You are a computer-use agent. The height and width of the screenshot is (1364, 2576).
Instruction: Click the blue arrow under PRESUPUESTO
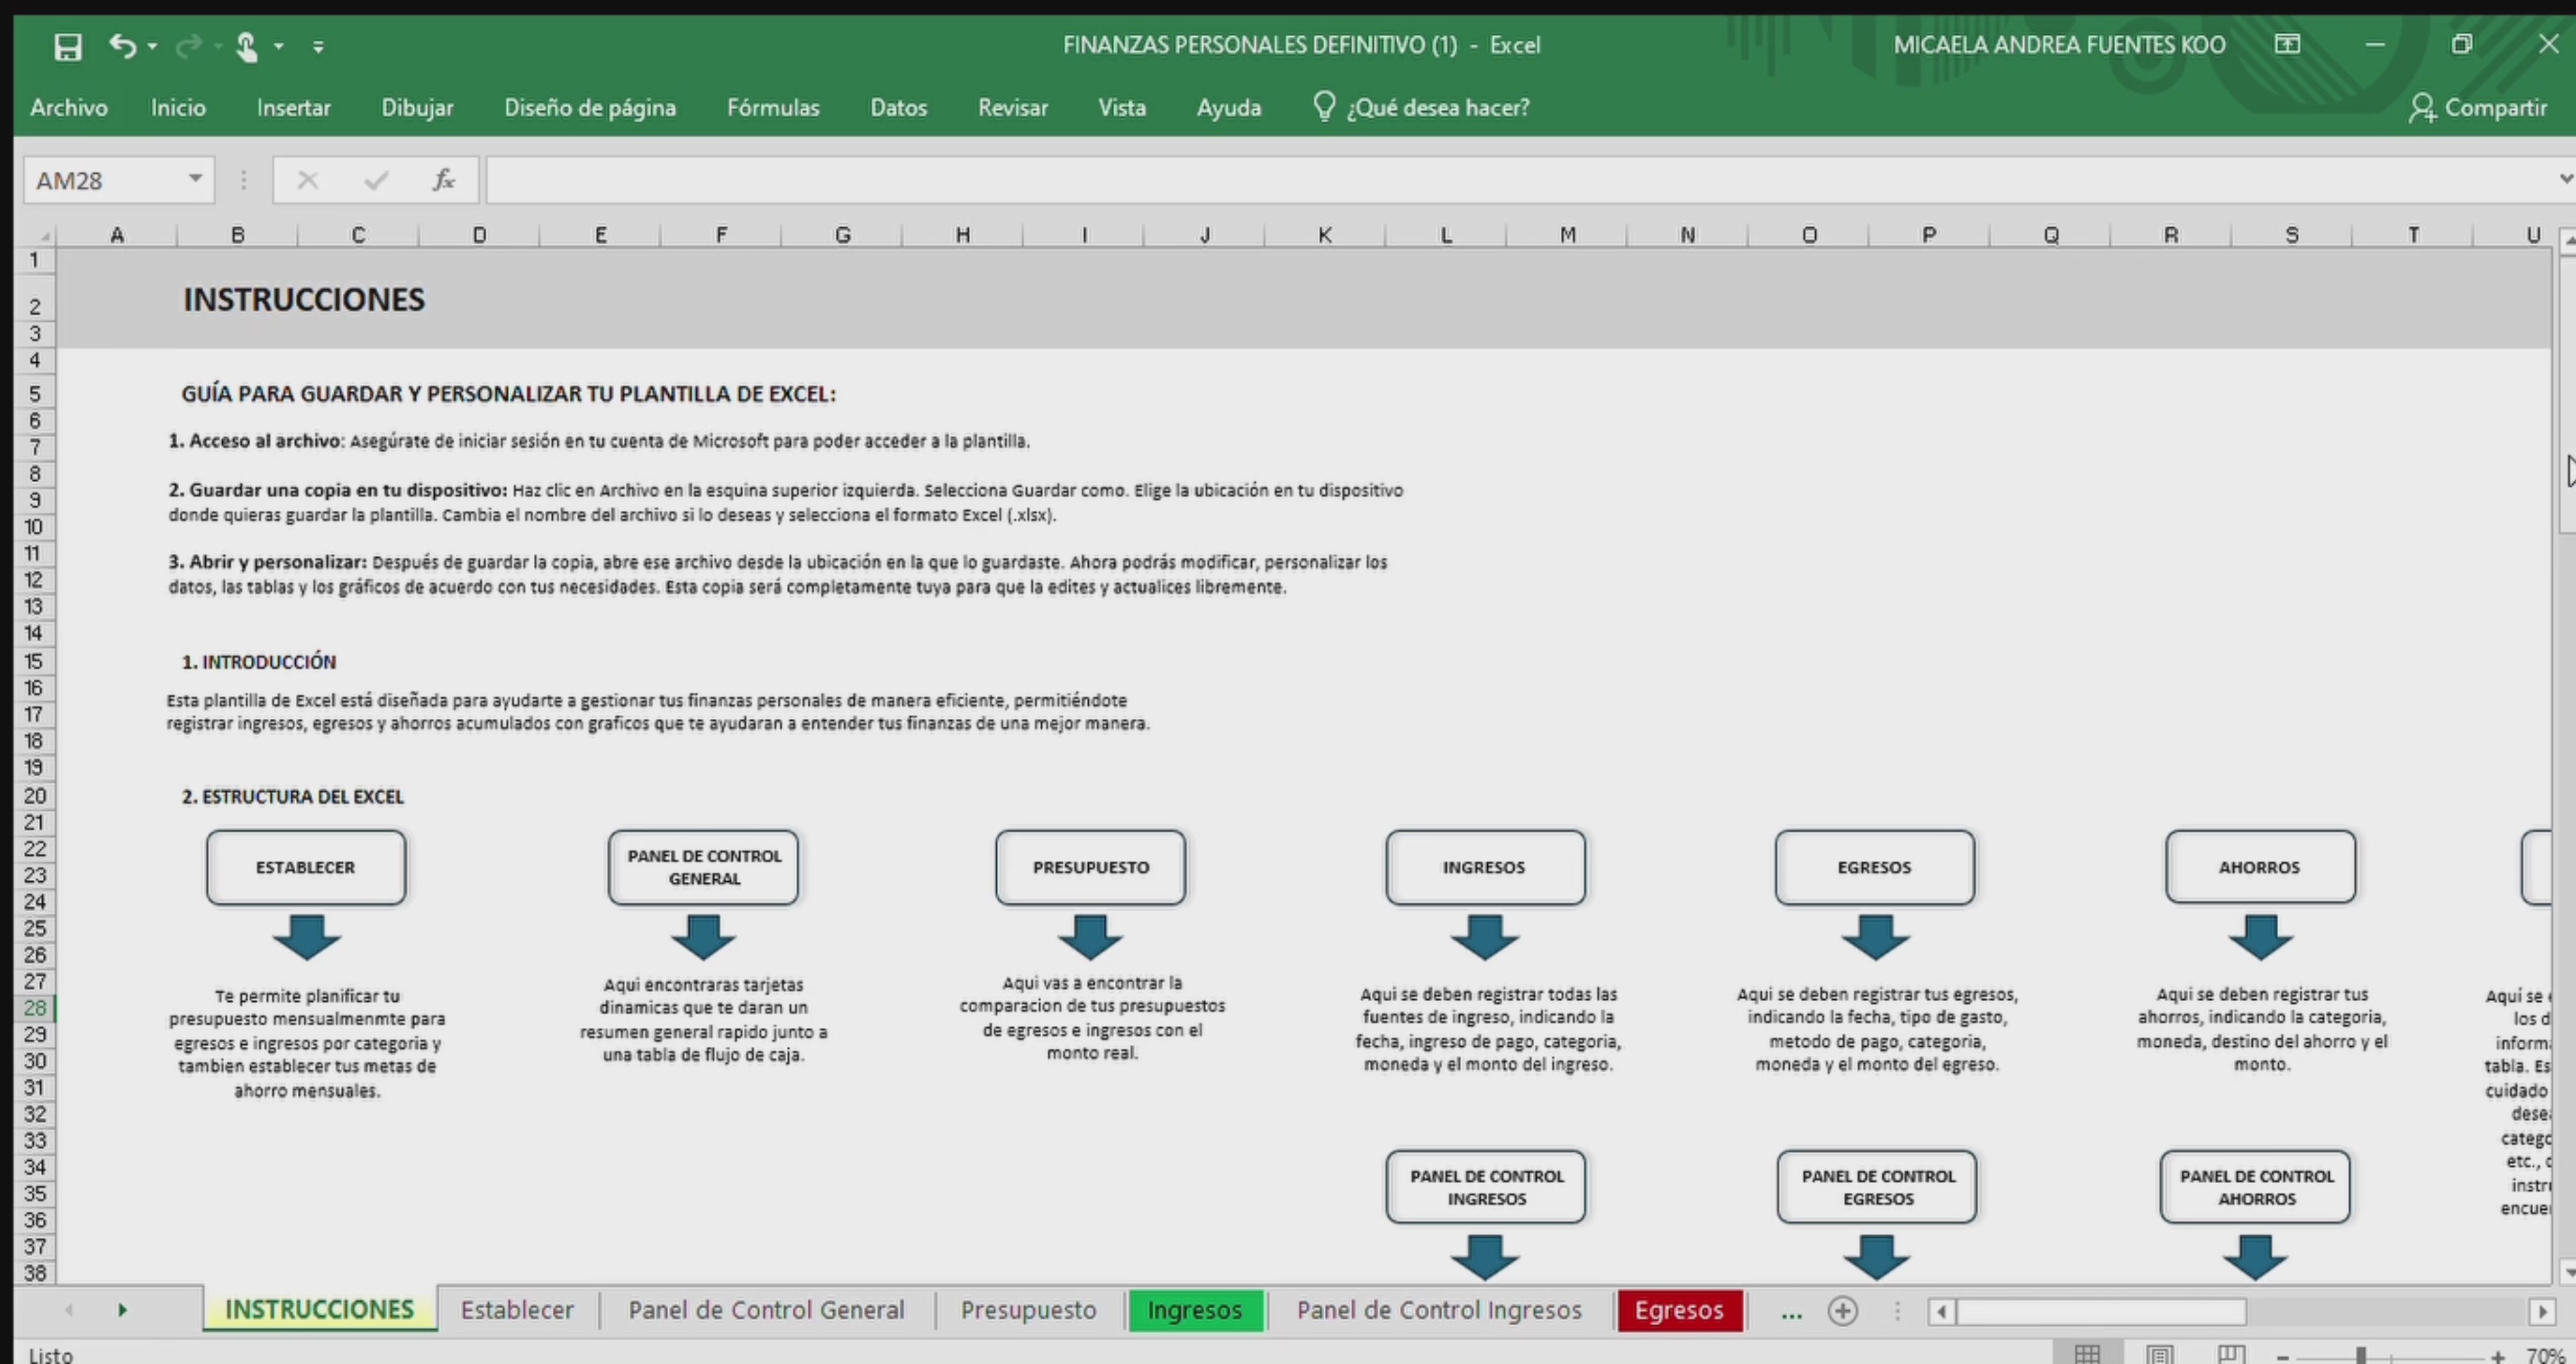coord(1090,937)
